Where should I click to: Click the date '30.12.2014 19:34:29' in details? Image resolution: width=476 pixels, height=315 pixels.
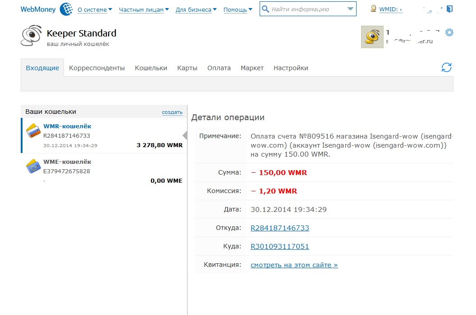tap(288, 210)
